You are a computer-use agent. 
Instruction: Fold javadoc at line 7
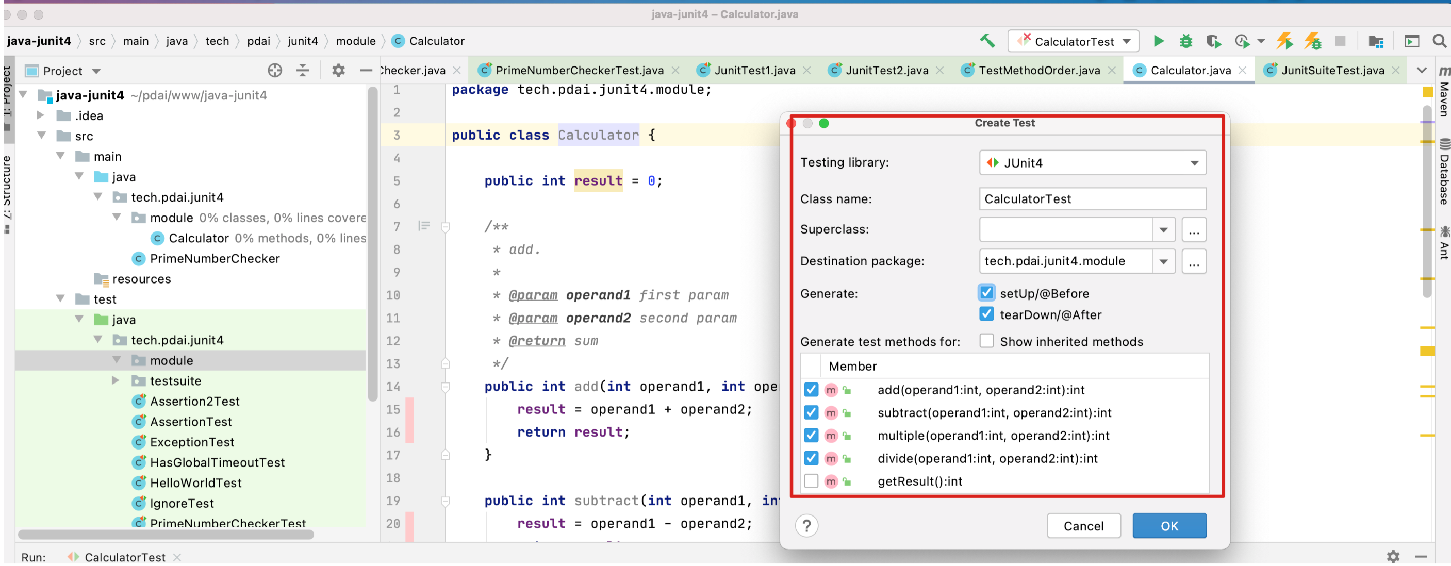pyautogui.click(x=445, y=227)
